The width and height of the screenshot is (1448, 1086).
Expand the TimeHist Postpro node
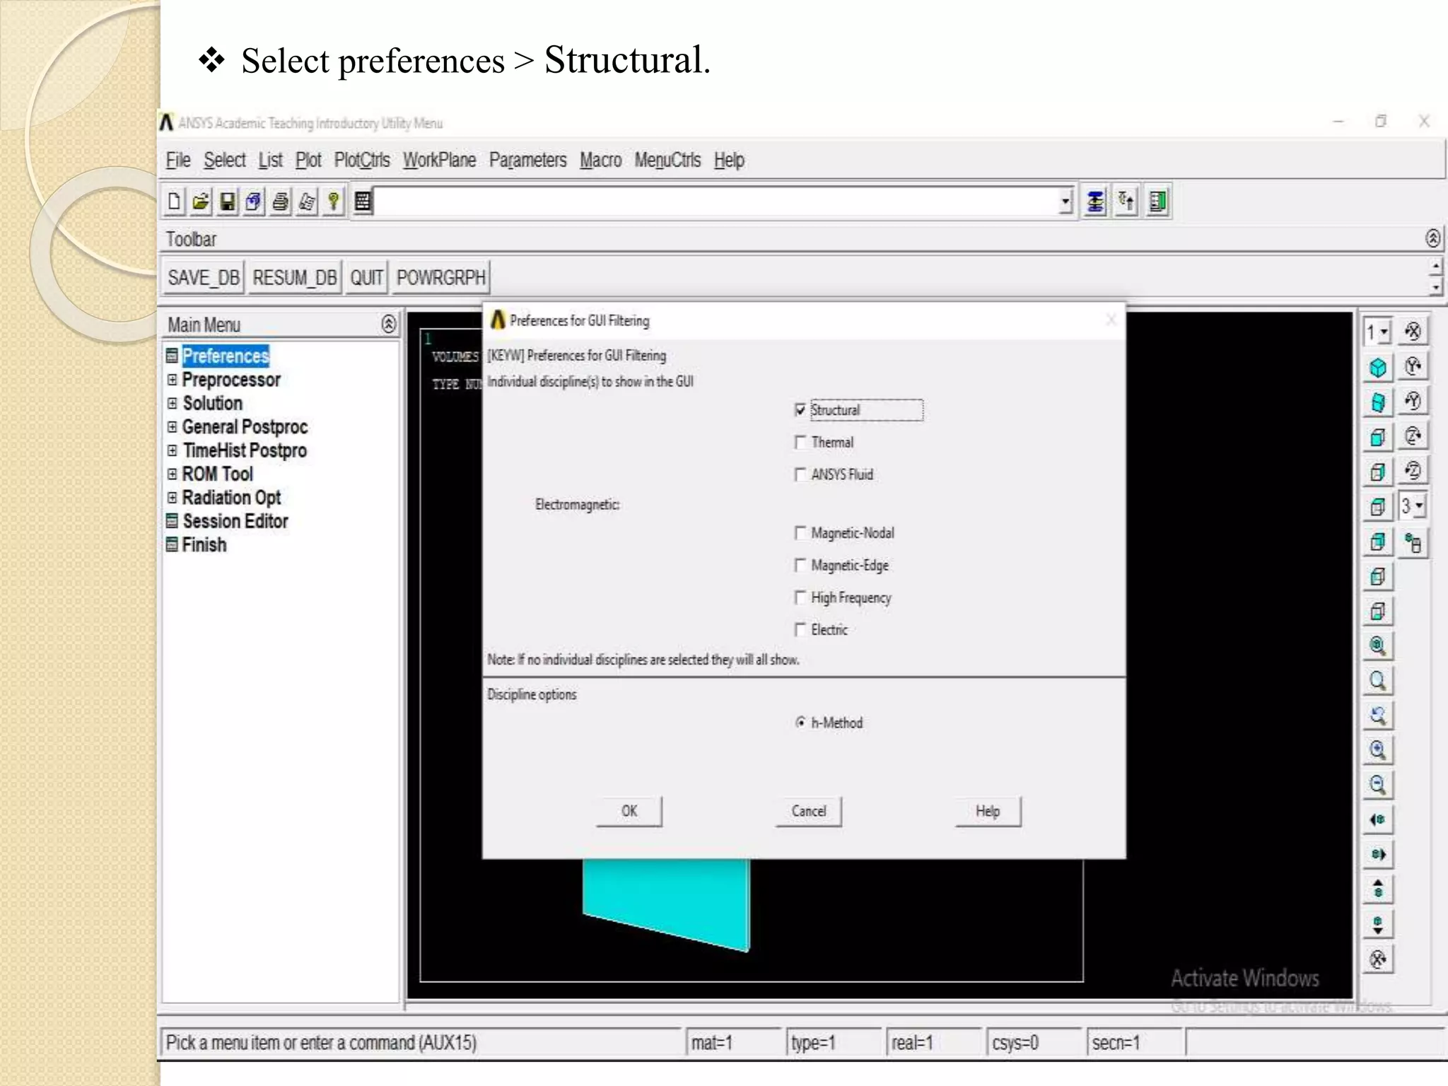click(x=172, y=450)
